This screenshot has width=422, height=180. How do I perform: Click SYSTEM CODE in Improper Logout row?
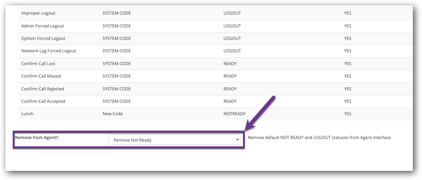click(116, 13)
